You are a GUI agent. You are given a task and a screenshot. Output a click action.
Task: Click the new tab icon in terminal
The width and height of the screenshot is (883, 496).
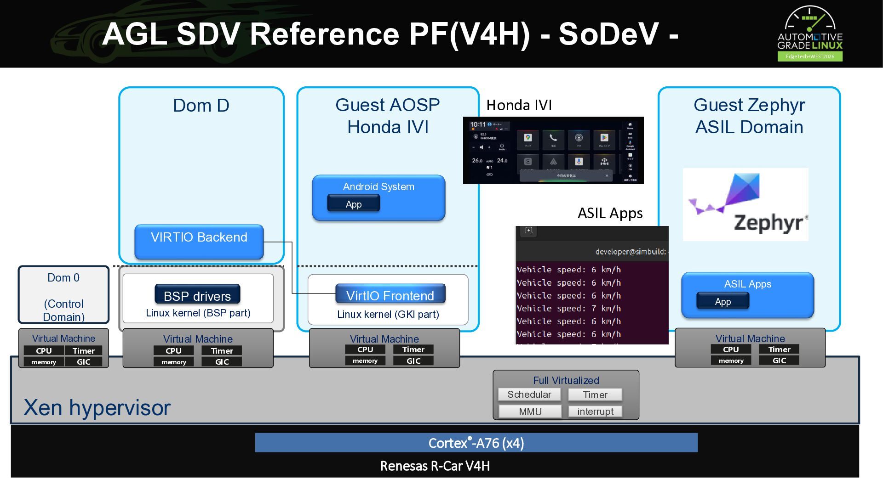tap(529, 230)
